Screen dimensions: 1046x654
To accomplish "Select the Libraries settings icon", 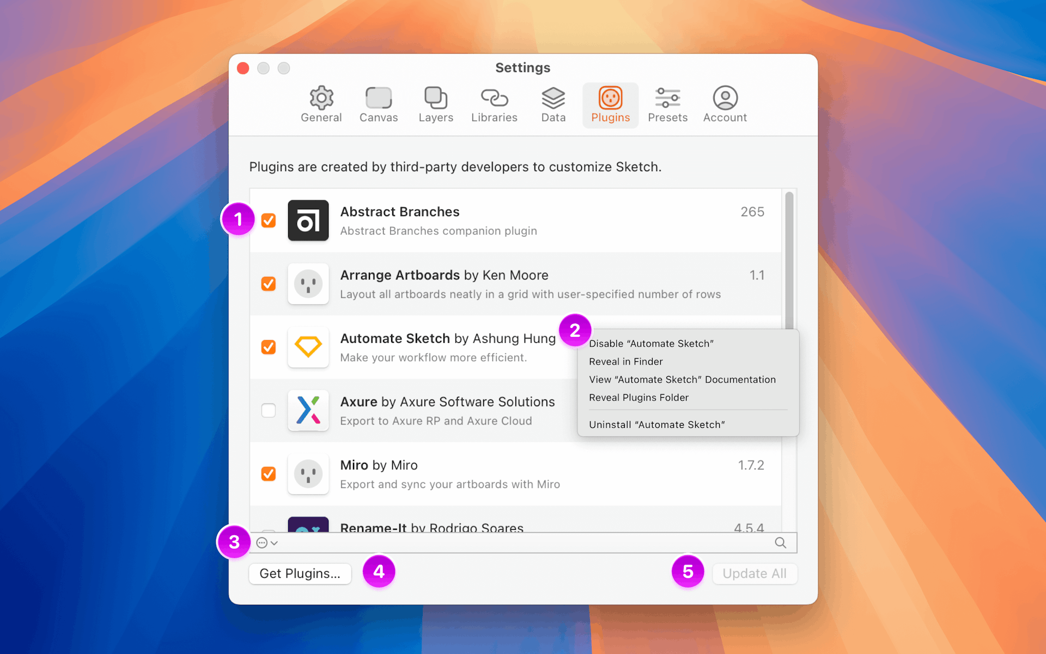I will 494,104.
